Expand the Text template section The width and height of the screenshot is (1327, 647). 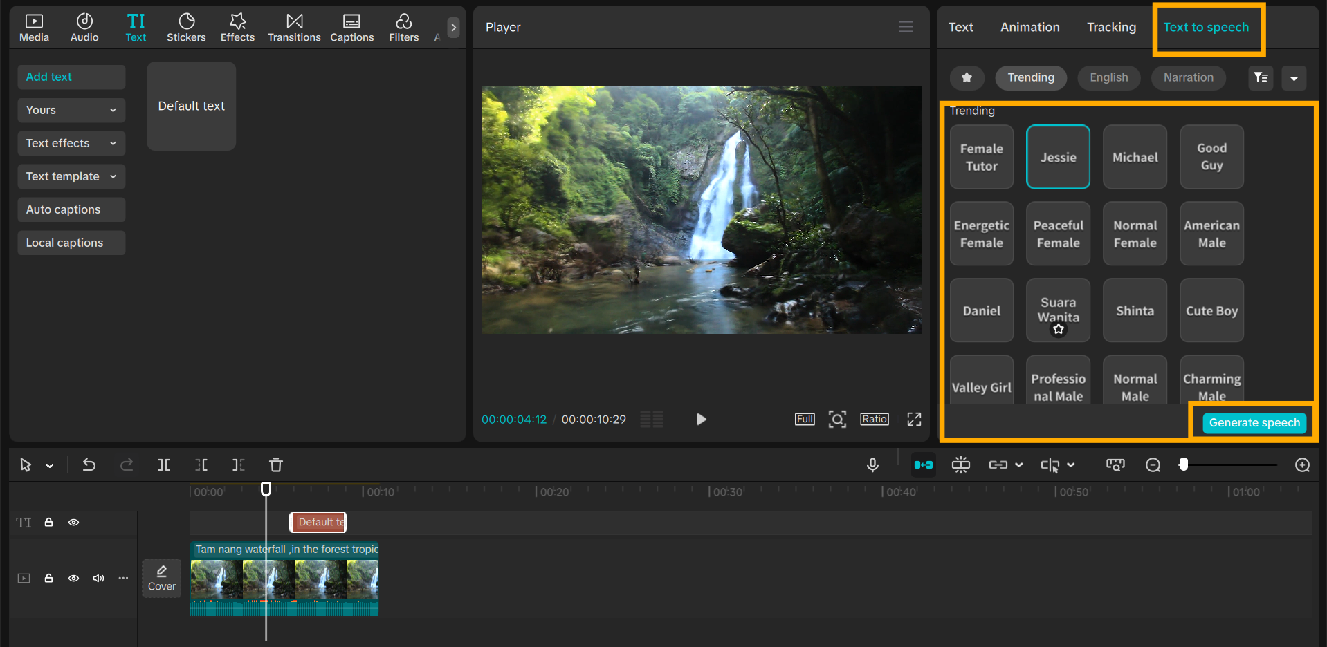click(71, 176)
